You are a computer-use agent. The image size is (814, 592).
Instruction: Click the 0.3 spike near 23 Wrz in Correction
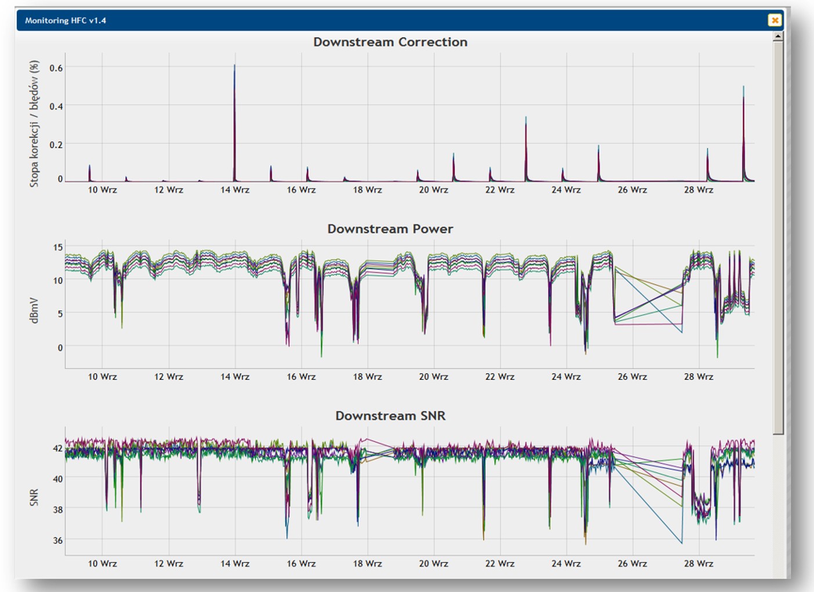coord(526,119)
